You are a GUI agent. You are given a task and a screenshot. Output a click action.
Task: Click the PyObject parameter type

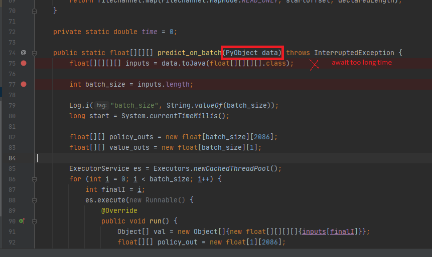[x=242, y=53]
